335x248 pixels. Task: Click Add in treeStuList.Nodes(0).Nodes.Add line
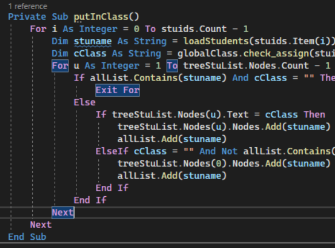click(x=274, y=163)
